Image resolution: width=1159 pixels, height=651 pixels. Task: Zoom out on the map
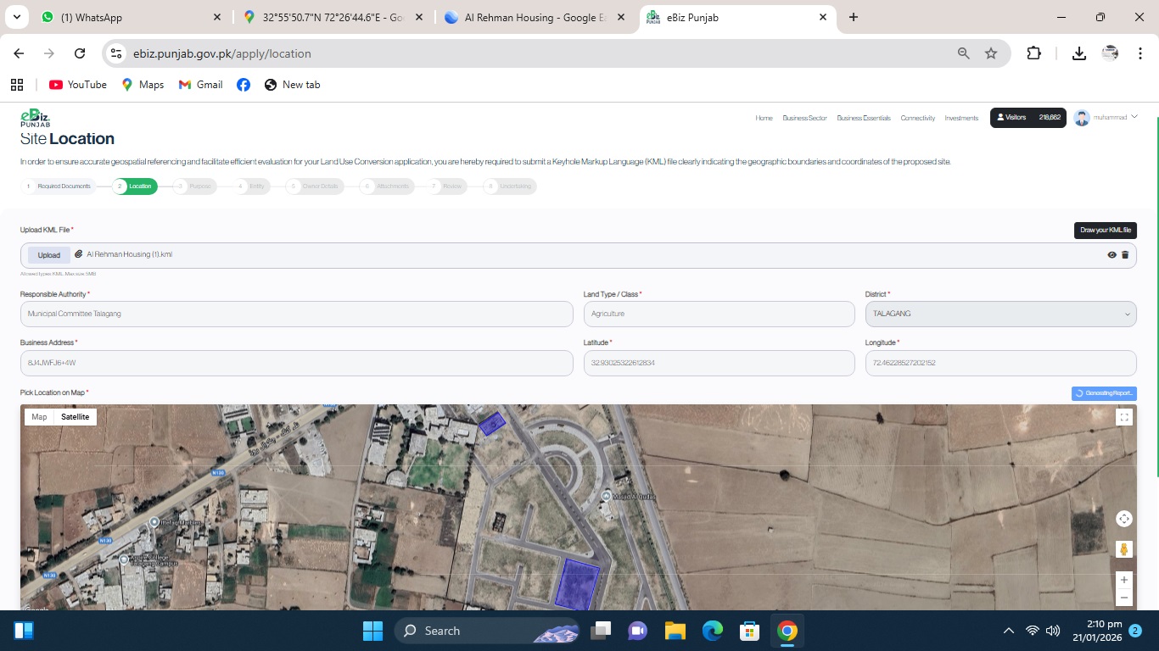tap(1124, 598)
